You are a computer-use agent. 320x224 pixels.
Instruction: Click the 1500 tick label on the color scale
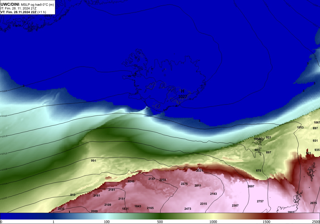[266, 222]
